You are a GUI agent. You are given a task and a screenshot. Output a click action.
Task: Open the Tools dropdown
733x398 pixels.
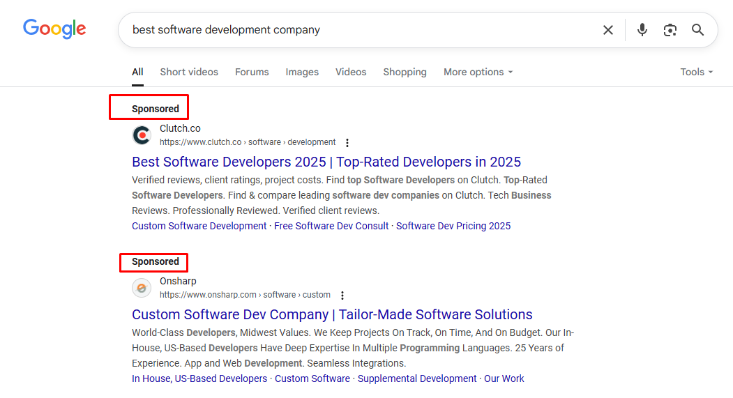[697, 72]
